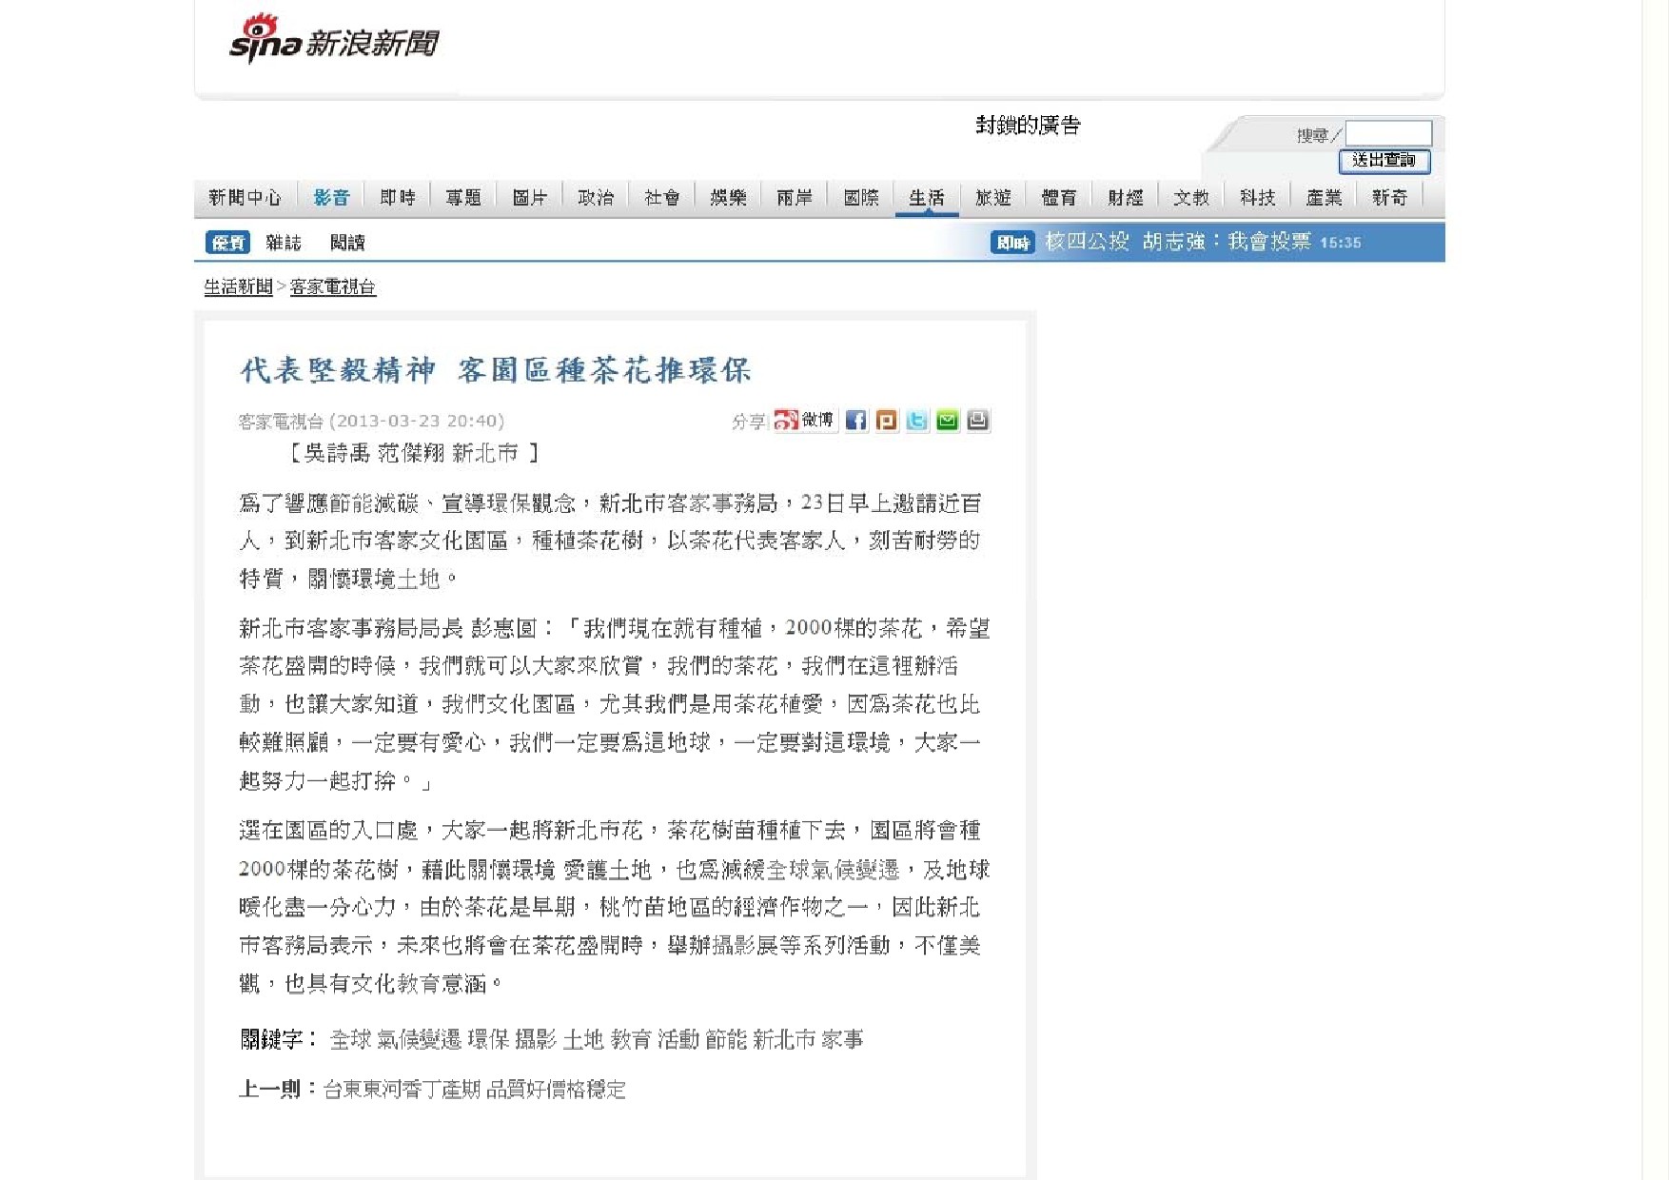Click keyword 環保
1669x1180 pixels.
(x=488, y=1039)
